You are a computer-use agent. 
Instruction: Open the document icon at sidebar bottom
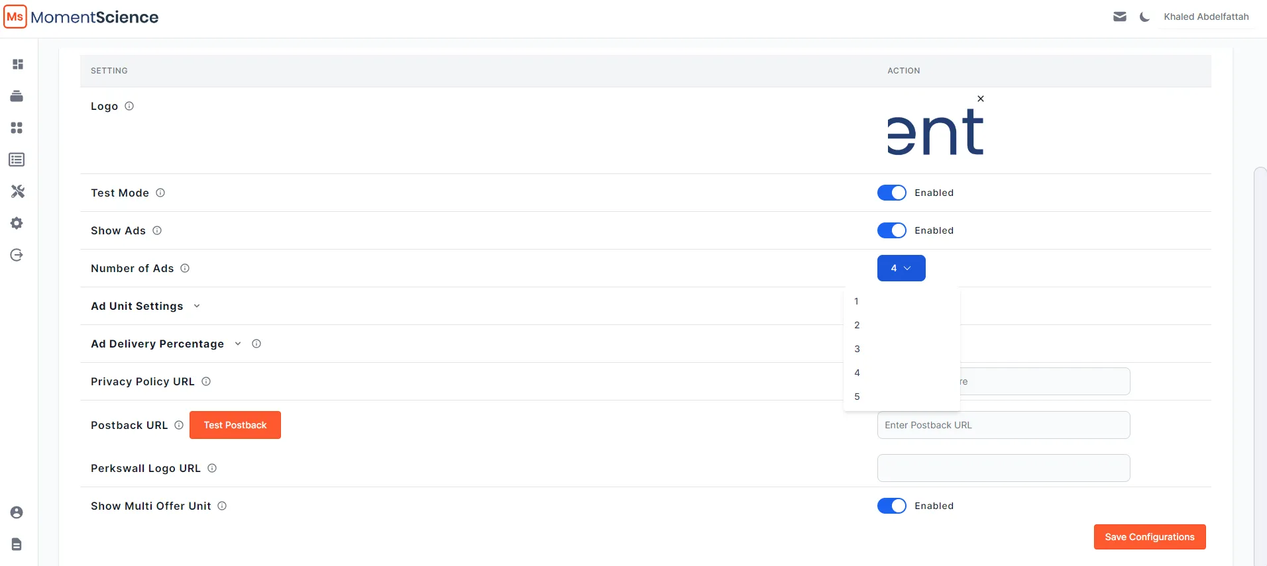tap(17, 544)
